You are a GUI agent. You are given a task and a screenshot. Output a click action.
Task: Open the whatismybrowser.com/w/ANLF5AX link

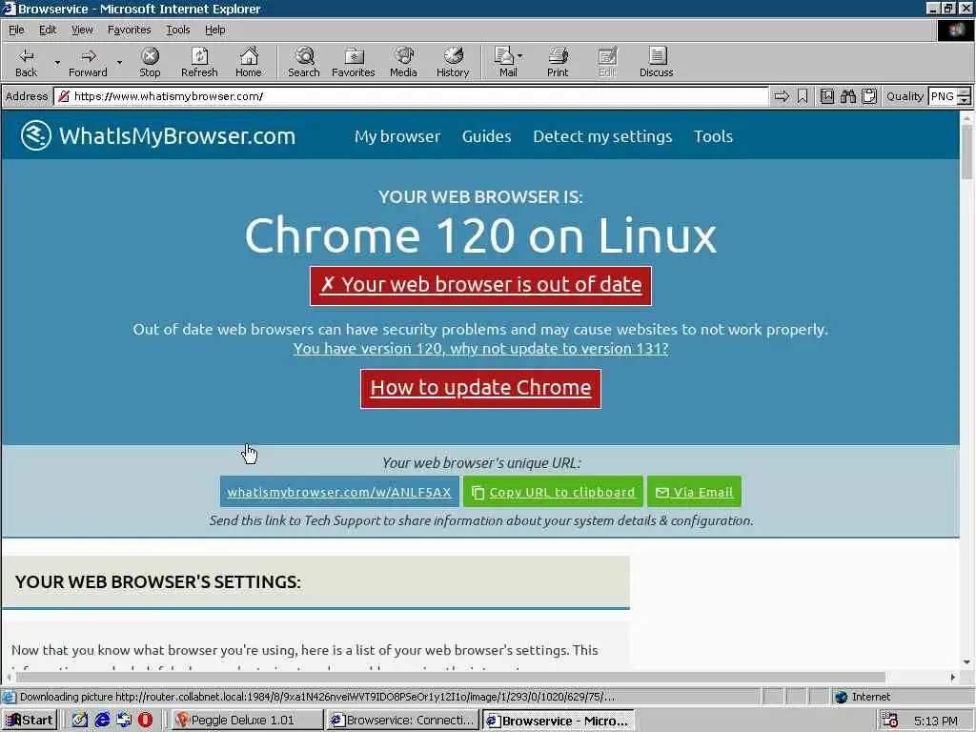[339, 492]
